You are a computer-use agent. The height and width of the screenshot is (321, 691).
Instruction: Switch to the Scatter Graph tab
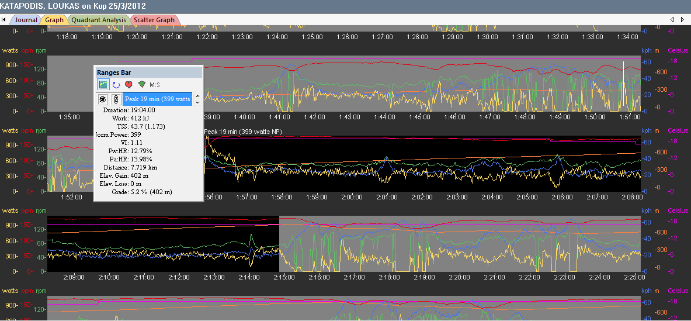click(x=154, y=20)
